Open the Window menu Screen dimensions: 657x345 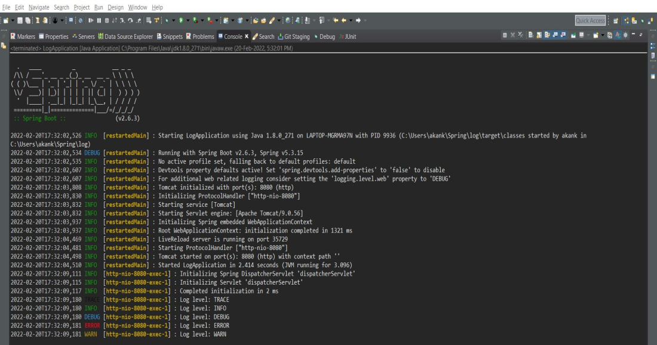(137, 7)
